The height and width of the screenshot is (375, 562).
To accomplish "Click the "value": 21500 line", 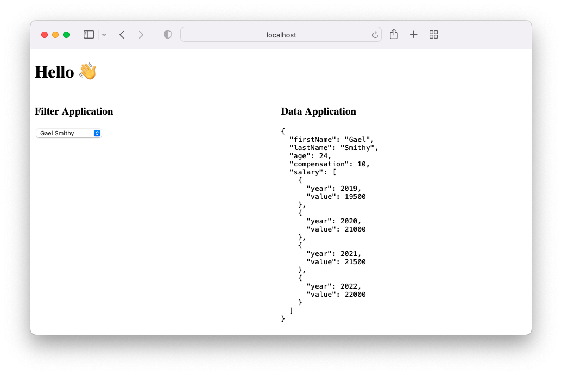I will [336, 262].
